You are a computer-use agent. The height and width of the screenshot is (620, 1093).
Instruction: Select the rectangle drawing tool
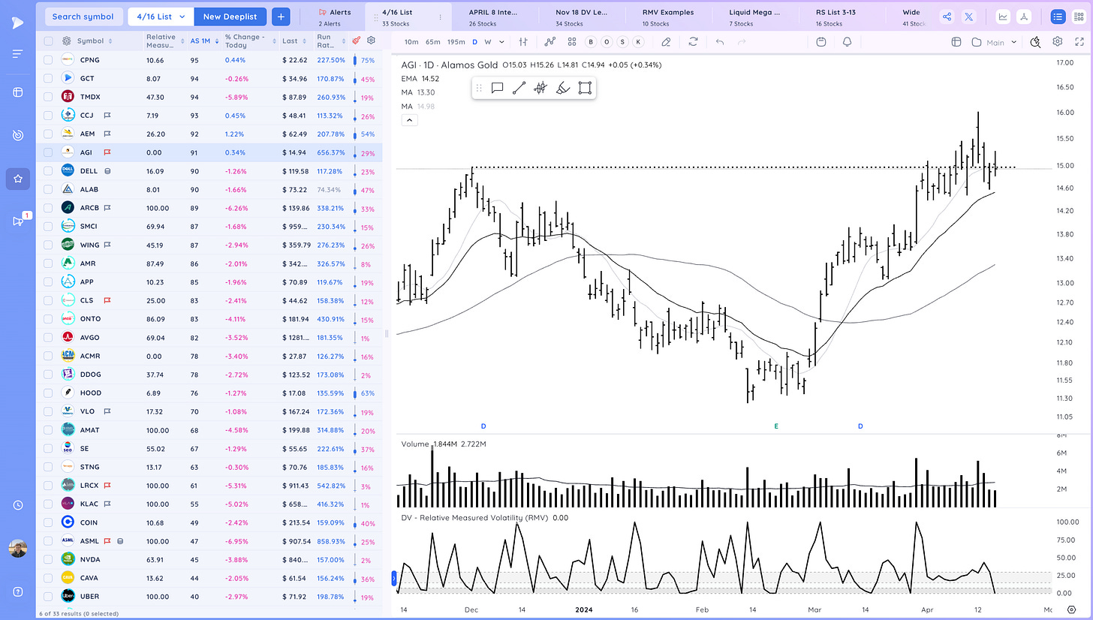pos(585,88)
